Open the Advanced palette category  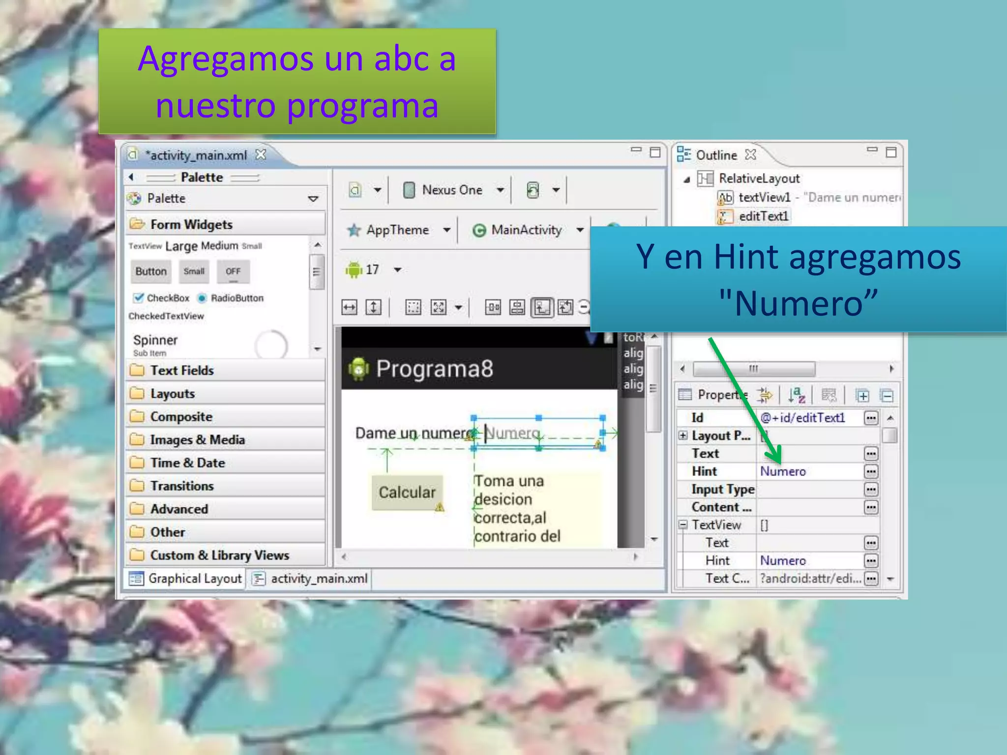click(x=225, y=509)
